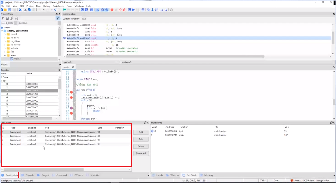Open the <global> scope dropdown
Screen dimensions: 336x183
(x=91, y=62)
